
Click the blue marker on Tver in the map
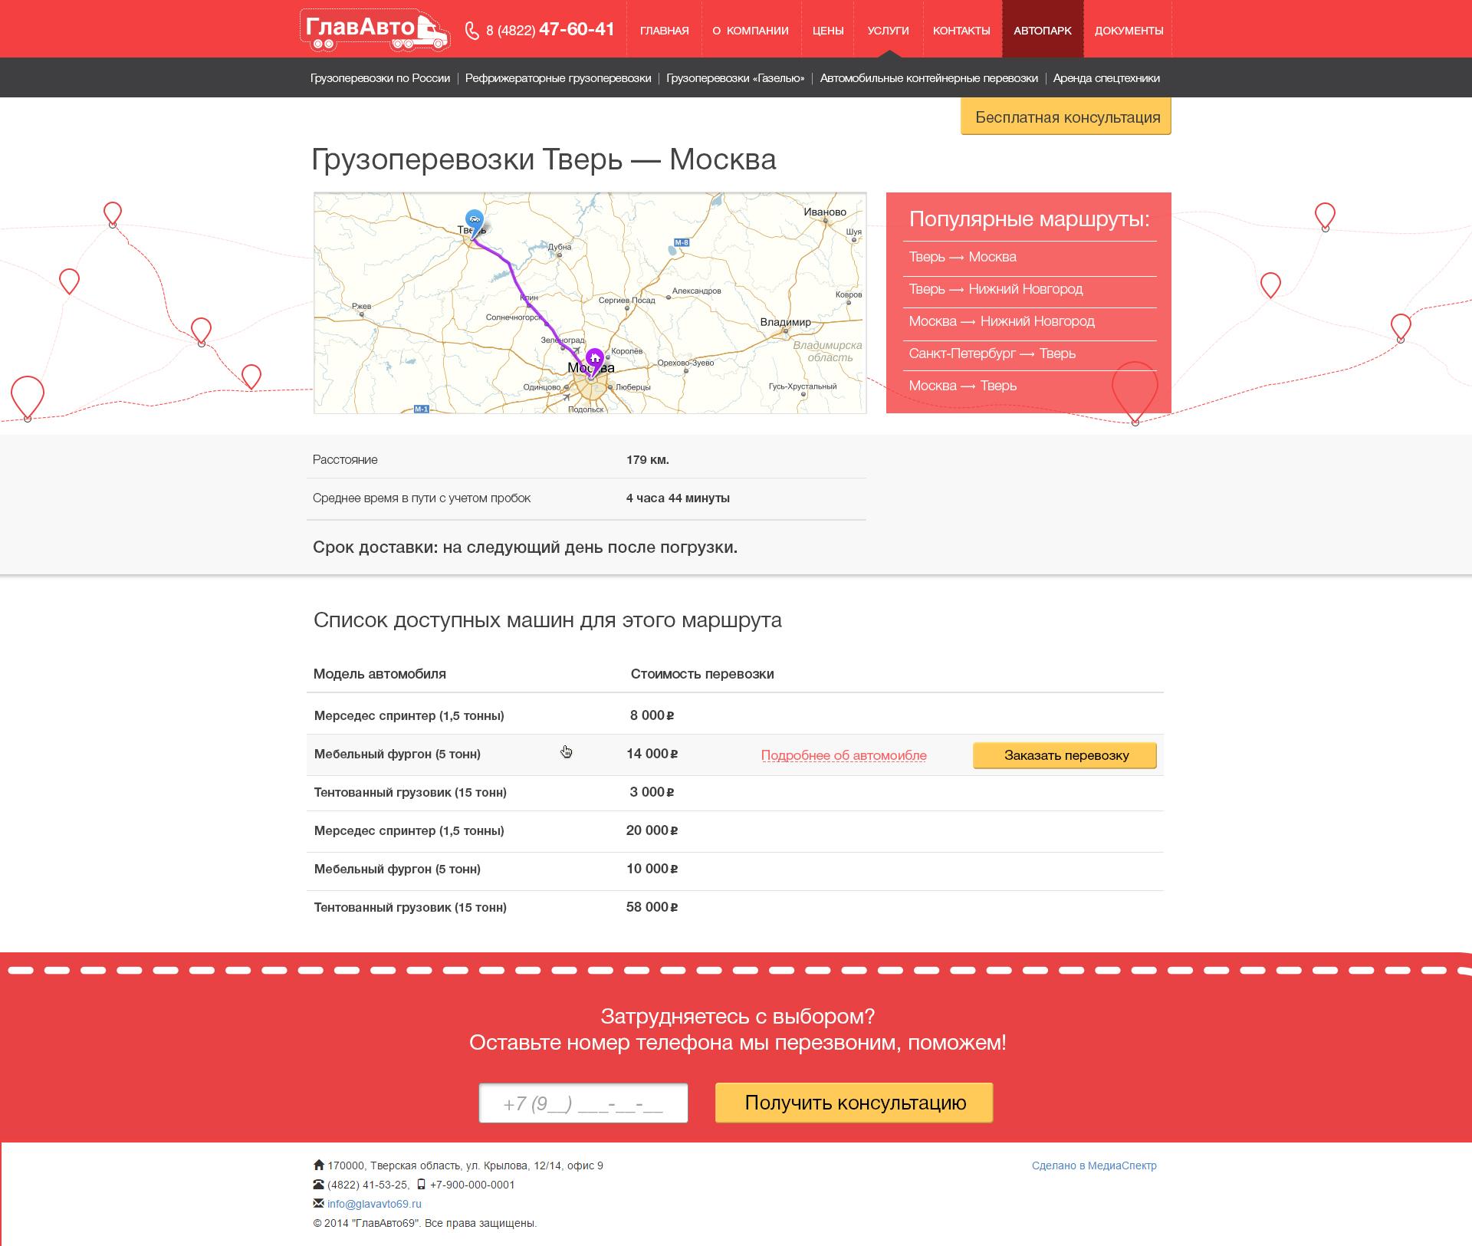(x=473, y=221)
